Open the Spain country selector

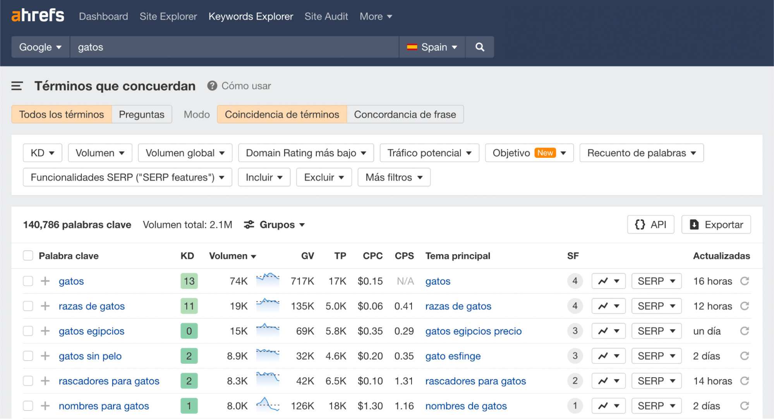(x=432, y=47)
